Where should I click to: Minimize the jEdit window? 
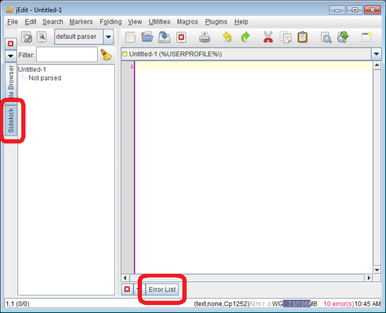point(337,10)
